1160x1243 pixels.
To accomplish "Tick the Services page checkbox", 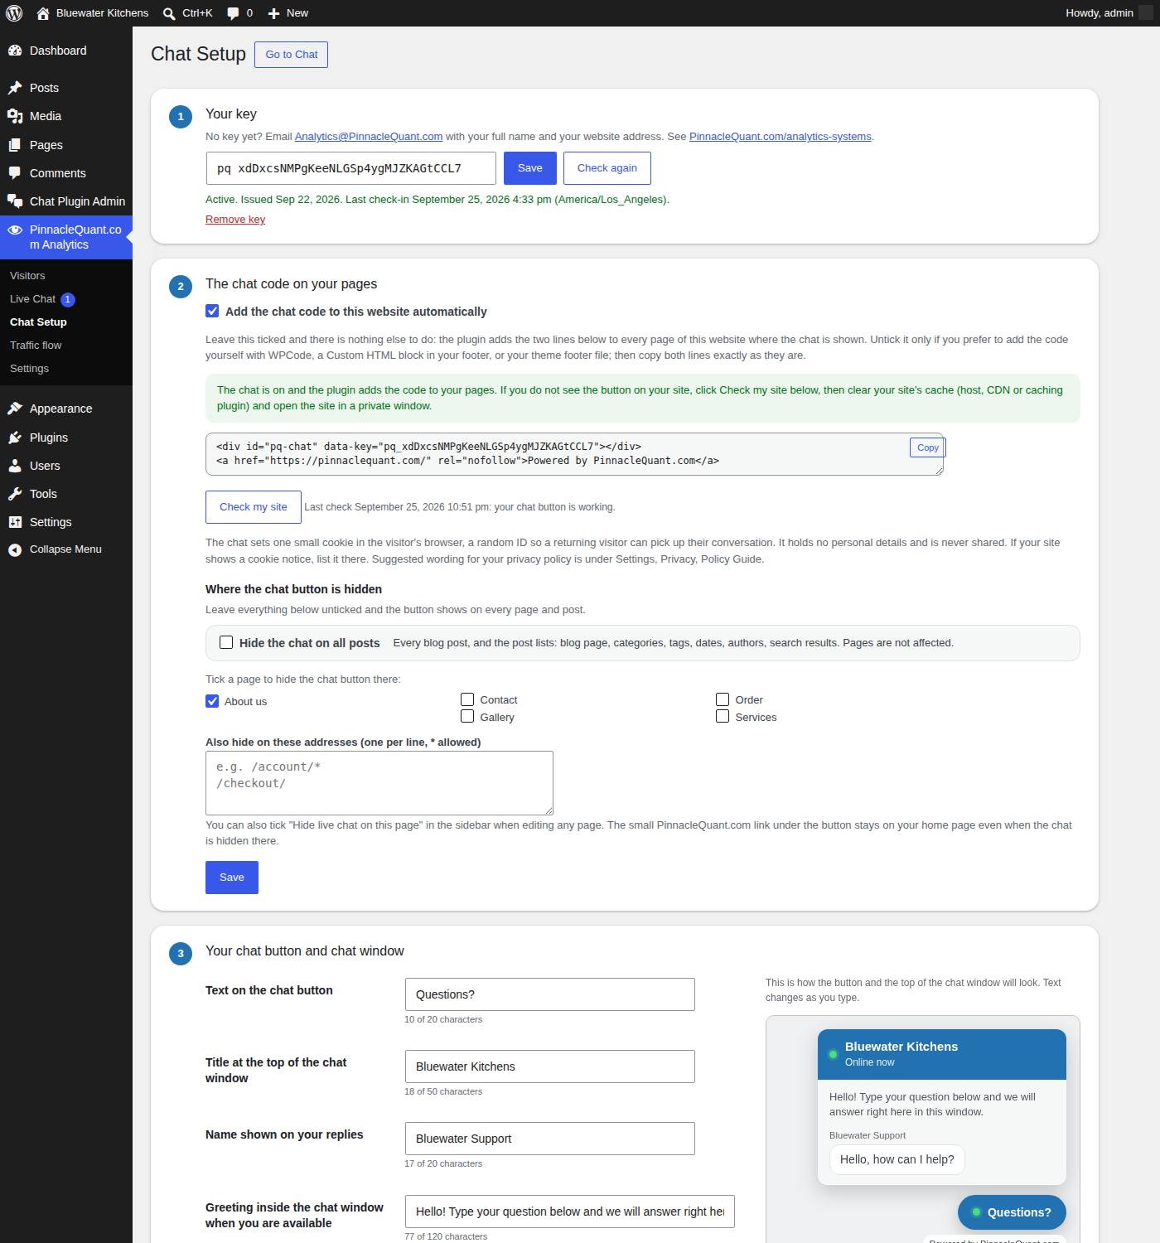I will tap(723, 716).
